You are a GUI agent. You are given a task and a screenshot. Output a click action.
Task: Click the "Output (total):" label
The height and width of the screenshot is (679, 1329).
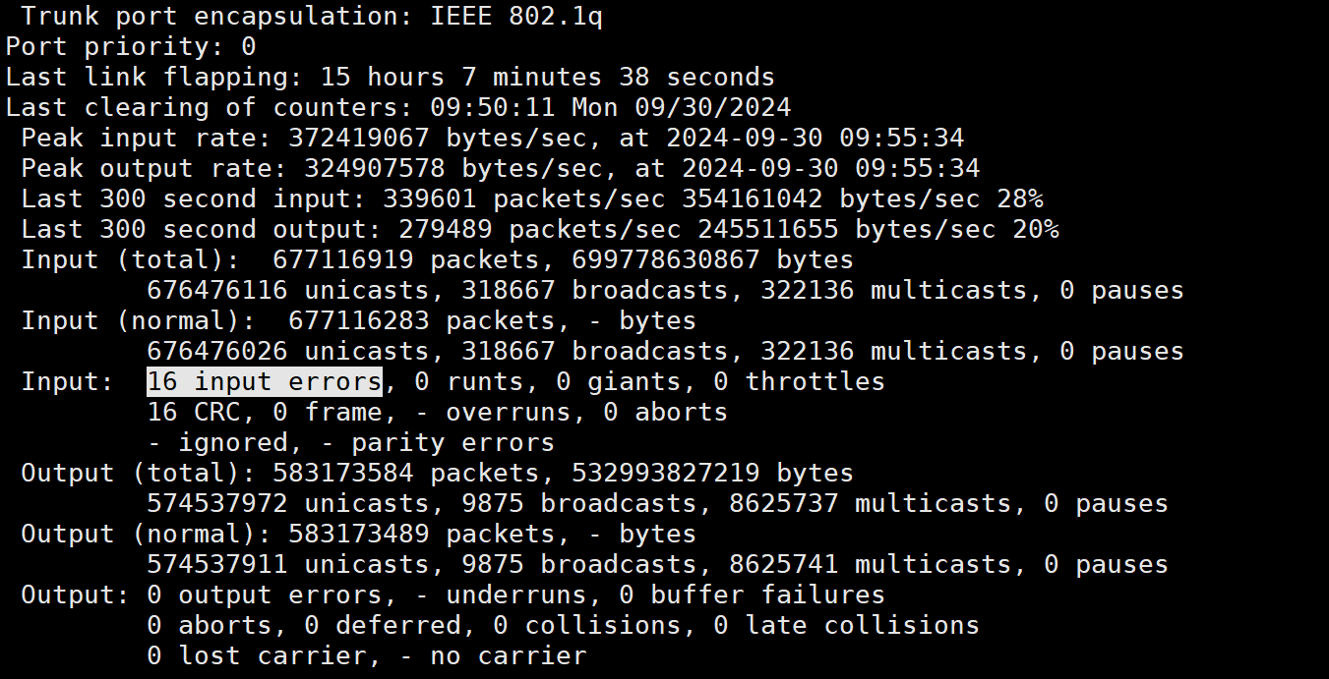click(138, 473)
